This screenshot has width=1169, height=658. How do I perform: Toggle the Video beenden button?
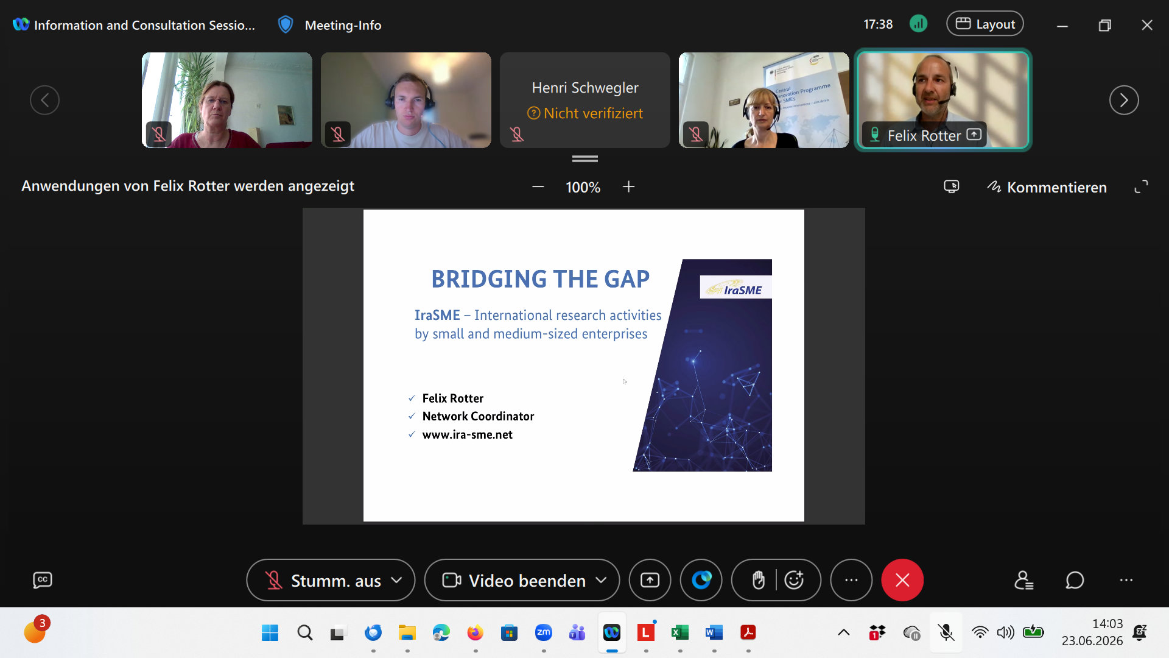[x=514, y=580]
